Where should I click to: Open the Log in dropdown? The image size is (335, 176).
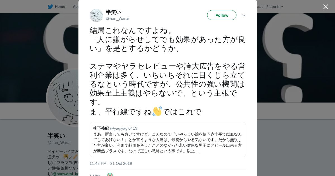coord(276,7)
